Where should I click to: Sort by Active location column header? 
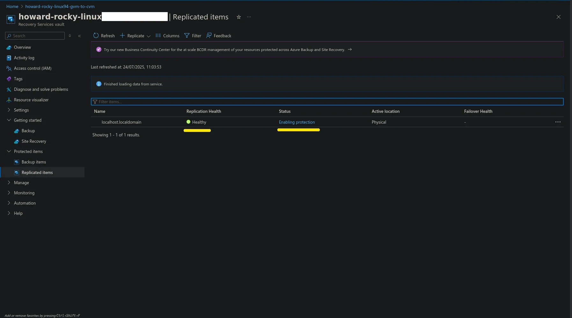[x=385, y=111]
